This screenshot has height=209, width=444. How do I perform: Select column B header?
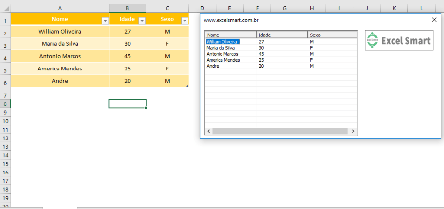(127, 9)
